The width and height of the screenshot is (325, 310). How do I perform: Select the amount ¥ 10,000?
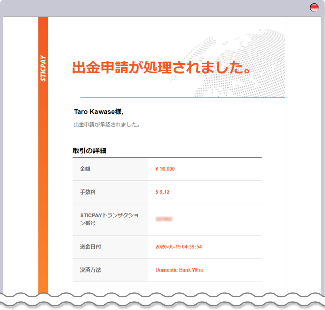pyautogui.click(x=165, y=169)
